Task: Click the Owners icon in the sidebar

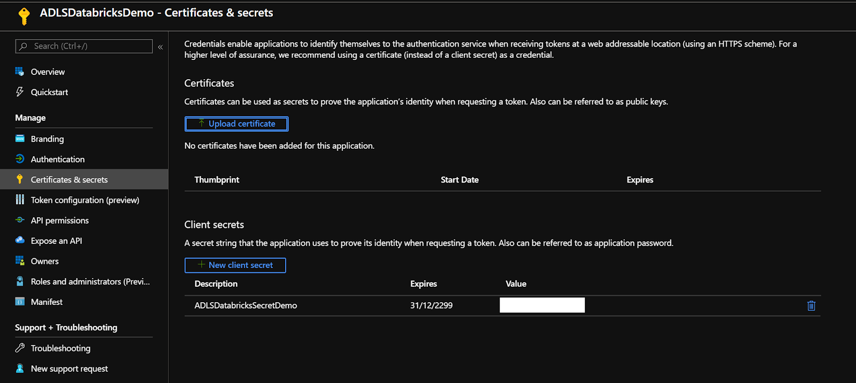Action: tap(20, 261)
